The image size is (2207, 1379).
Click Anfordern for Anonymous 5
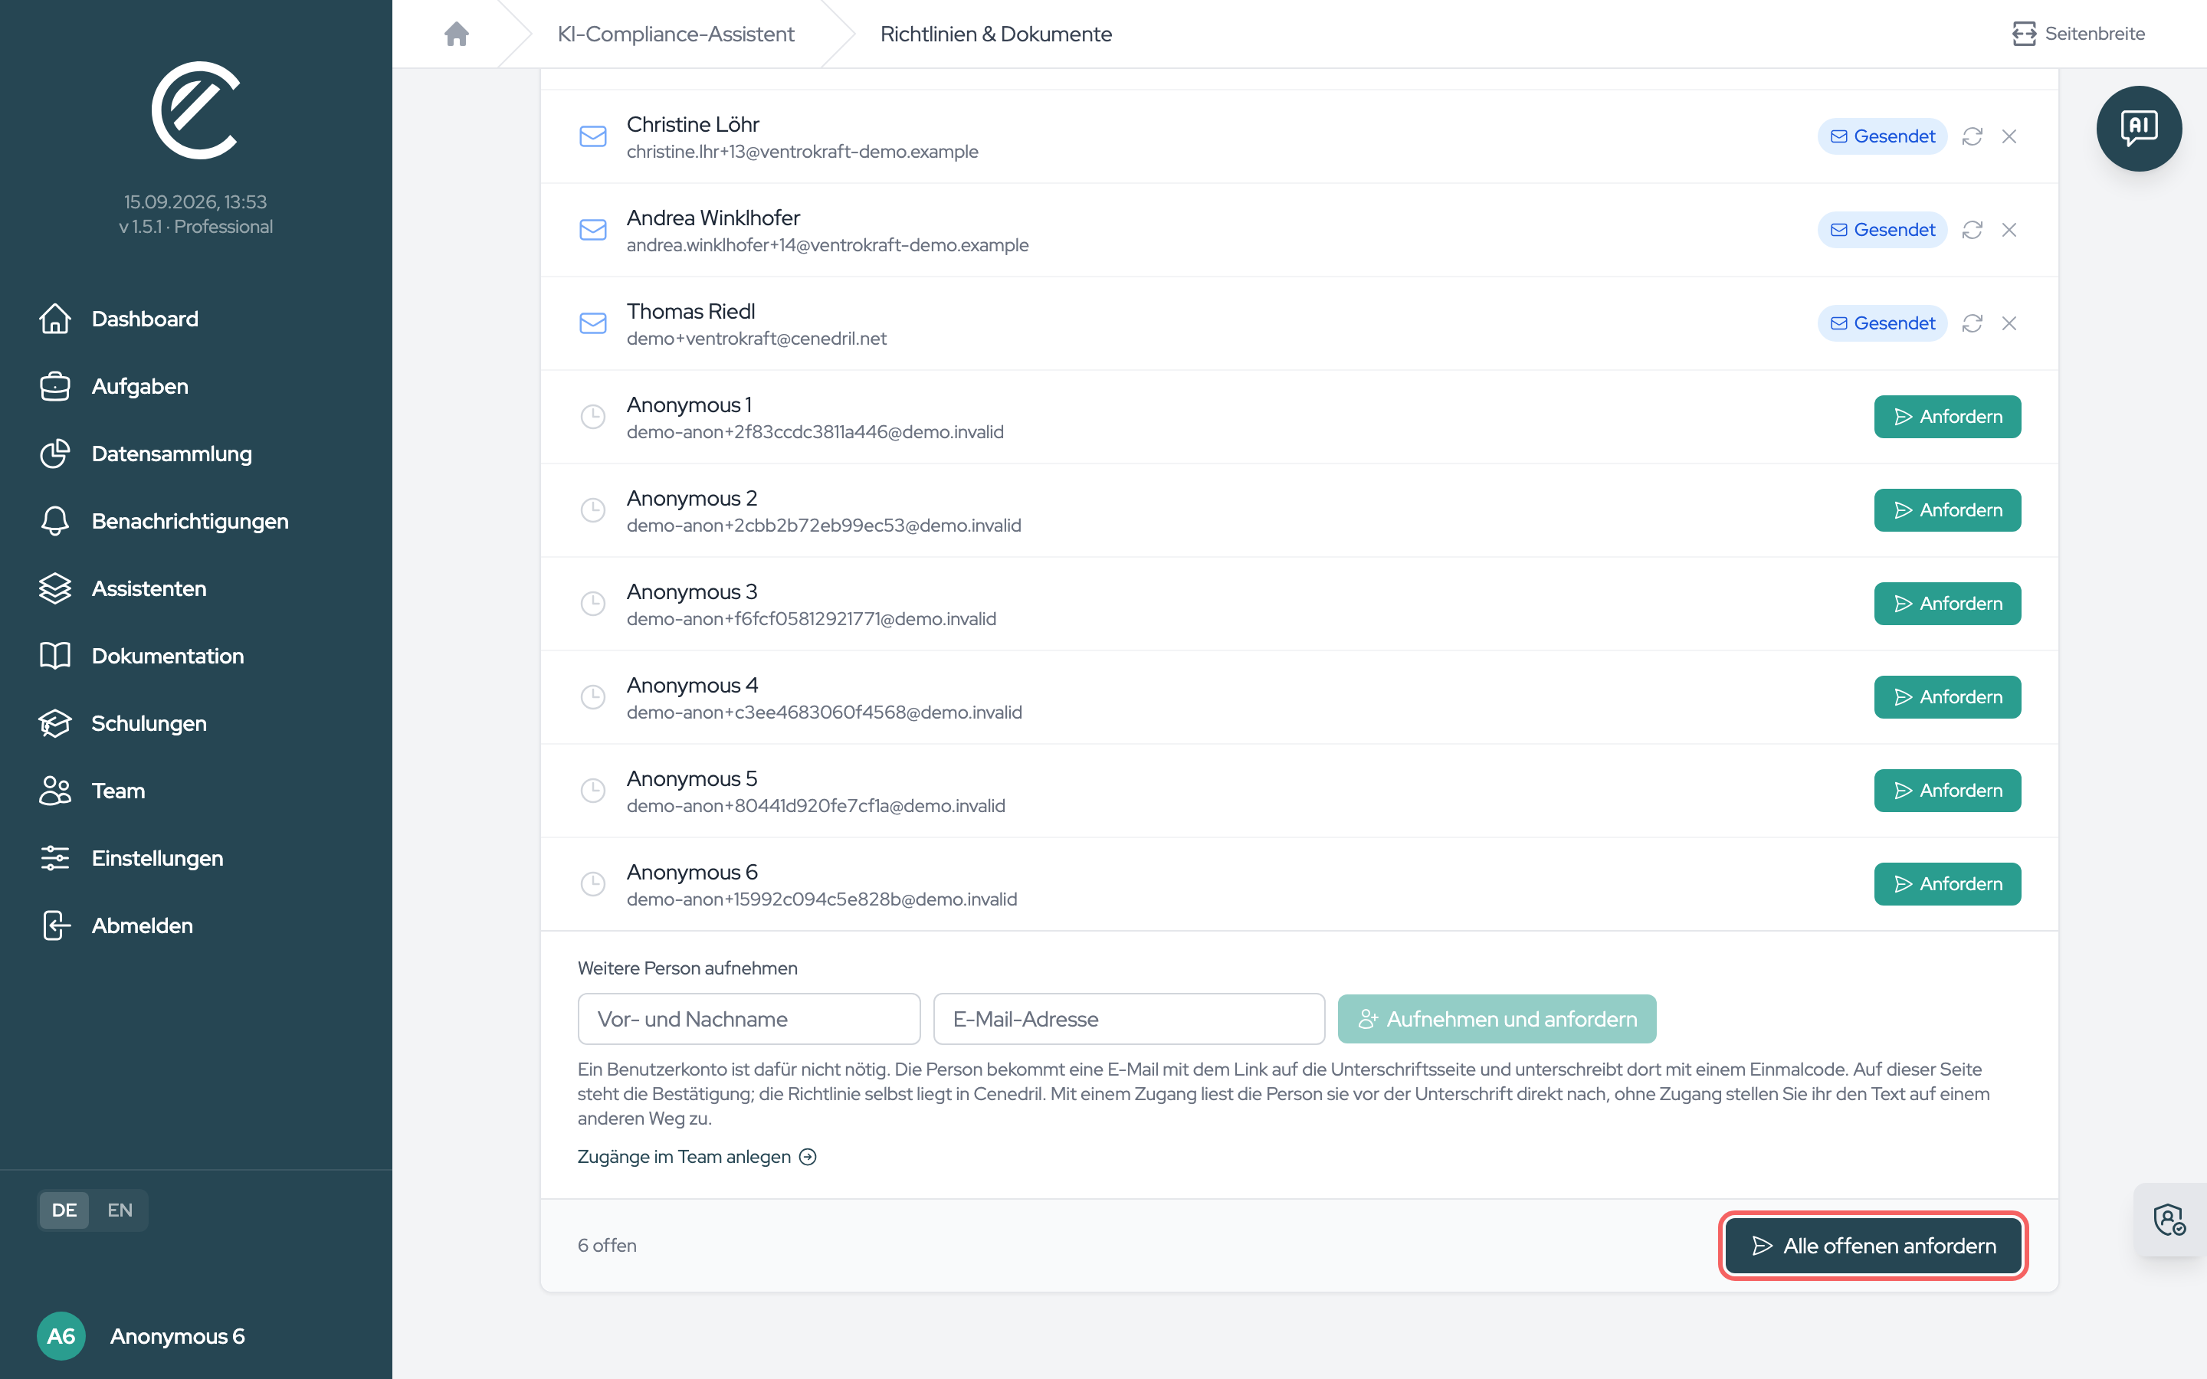(x=1947, y=791)
